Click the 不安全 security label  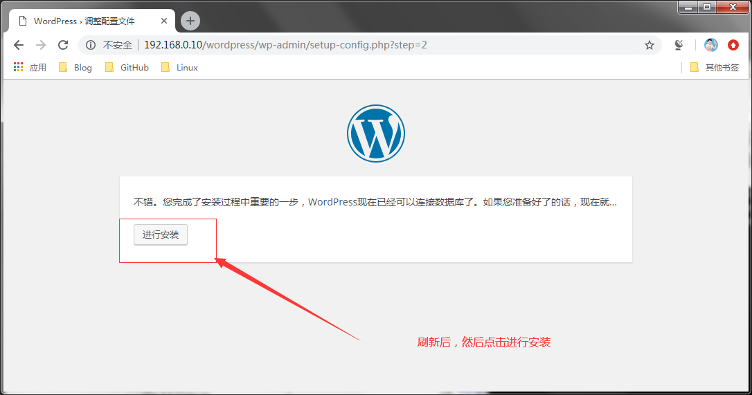118,45
